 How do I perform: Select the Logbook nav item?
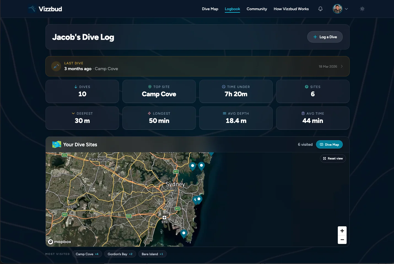(232, 9)
